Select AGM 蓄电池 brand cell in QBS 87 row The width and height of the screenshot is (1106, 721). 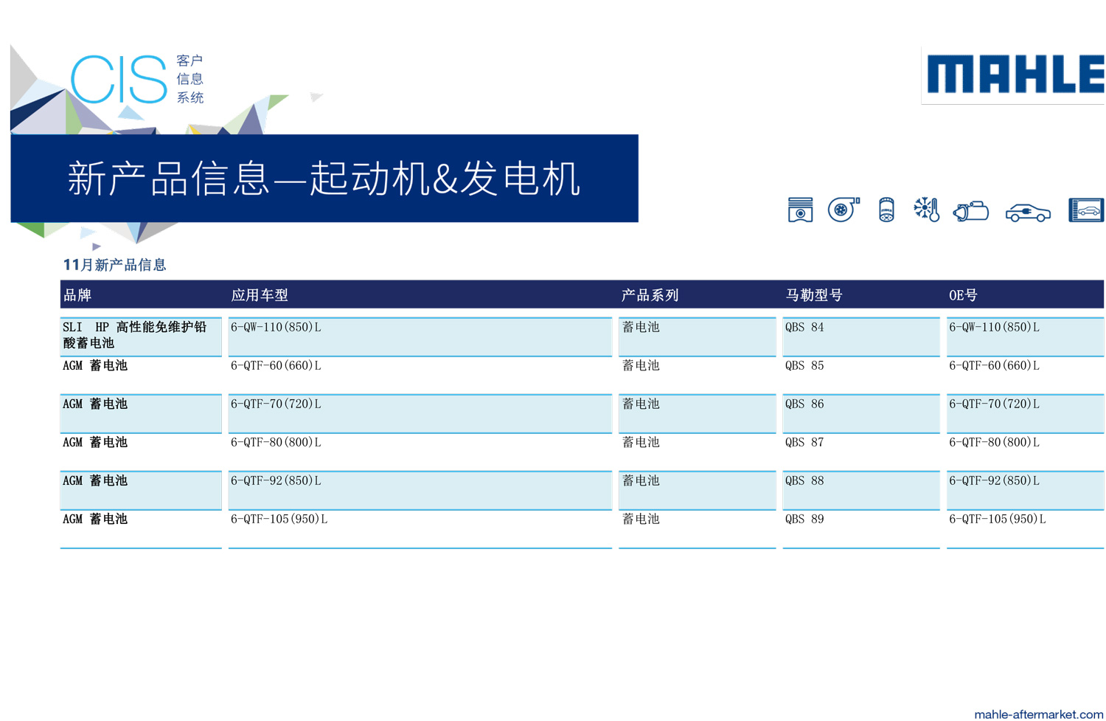(141, 452)
